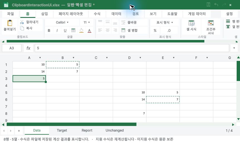Click the vertical scrollbar thumb
This screenshot has width=240, height=143.
tap(238, 71)
